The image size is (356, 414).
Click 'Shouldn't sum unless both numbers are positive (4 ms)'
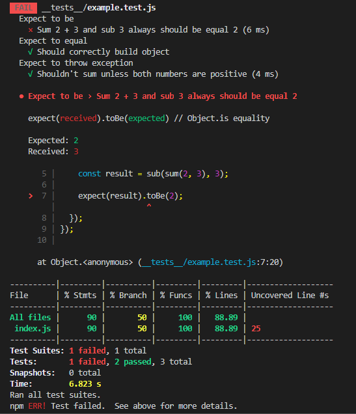pos(157,74)
